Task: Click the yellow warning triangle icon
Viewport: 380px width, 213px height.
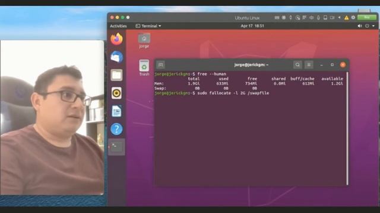Action: click(346, 18)
